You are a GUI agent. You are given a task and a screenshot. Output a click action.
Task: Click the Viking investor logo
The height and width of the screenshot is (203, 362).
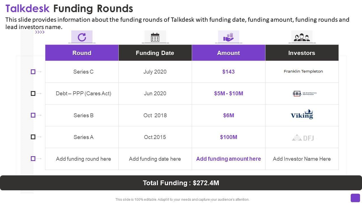coord(302,114)
